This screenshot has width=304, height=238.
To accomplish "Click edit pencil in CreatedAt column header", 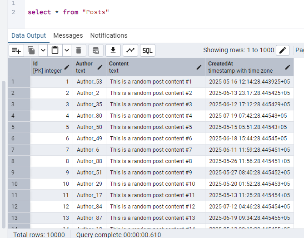I will [x=288, y=67].
